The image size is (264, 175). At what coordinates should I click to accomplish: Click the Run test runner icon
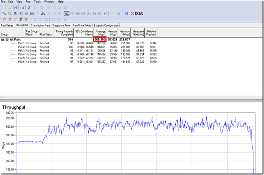tap(29, 8)
